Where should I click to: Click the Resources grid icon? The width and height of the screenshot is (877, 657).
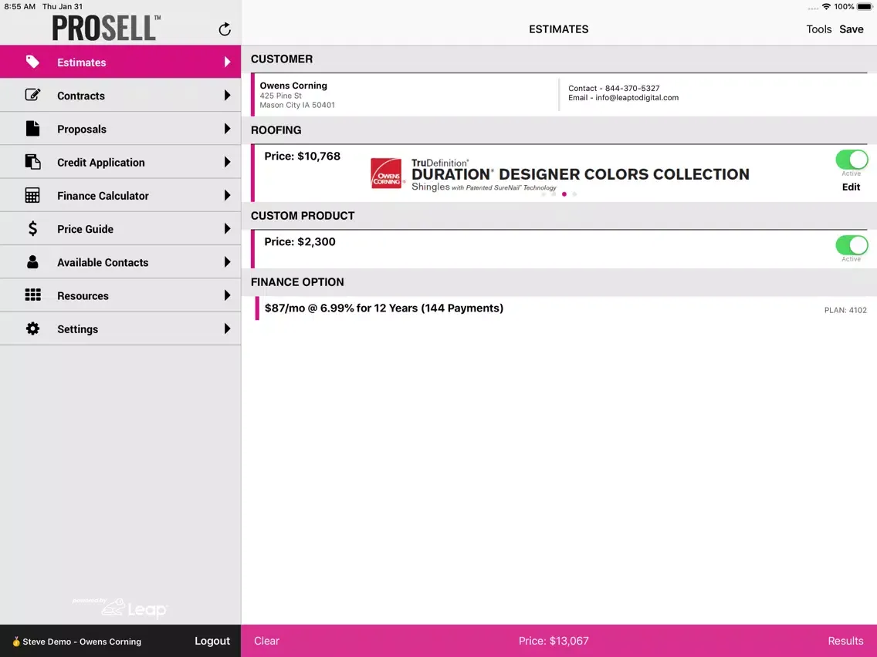point(32,295)
